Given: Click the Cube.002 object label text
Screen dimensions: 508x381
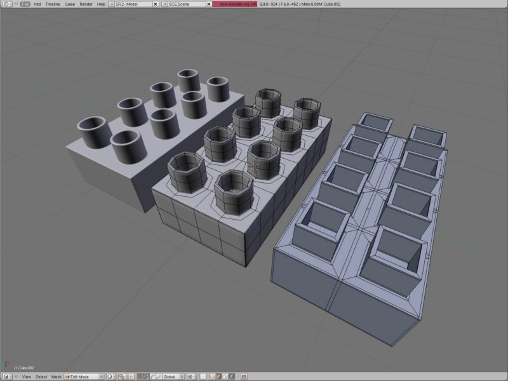Looking at the screenshot, I should coord(23,368).
